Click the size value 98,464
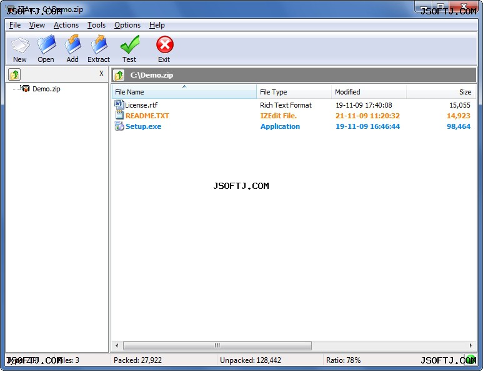The width and height of the screenshot is (483, 371). pos(459,126)
